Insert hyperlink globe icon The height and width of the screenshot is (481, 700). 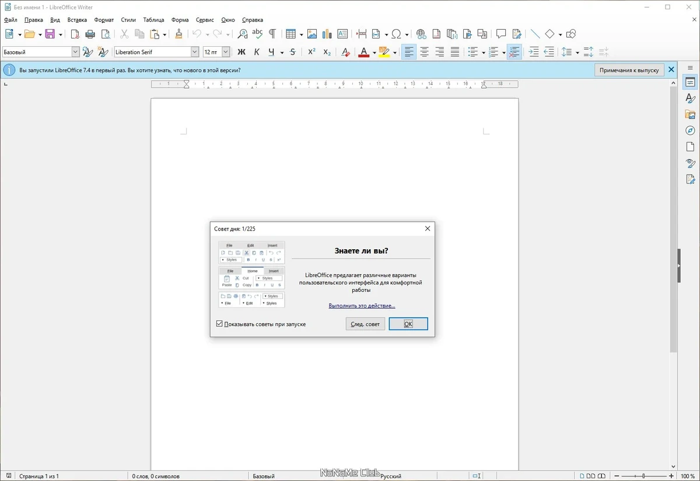click(421, 34)
